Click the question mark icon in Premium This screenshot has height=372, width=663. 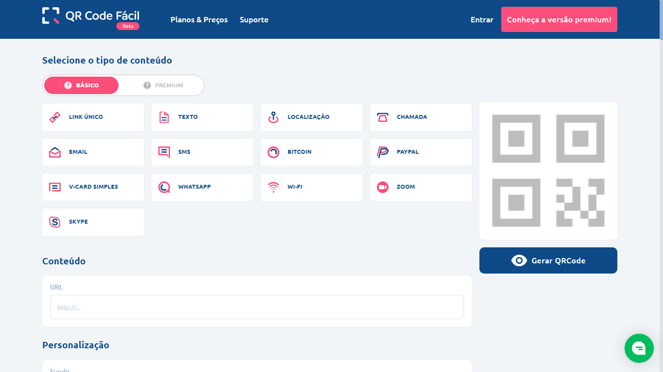click(x=147, y=85)
